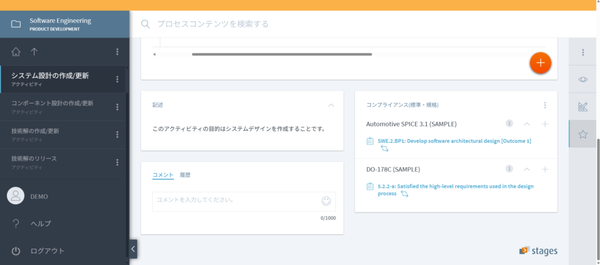Toggle the eye view icon in right panel

coord(583,80)
